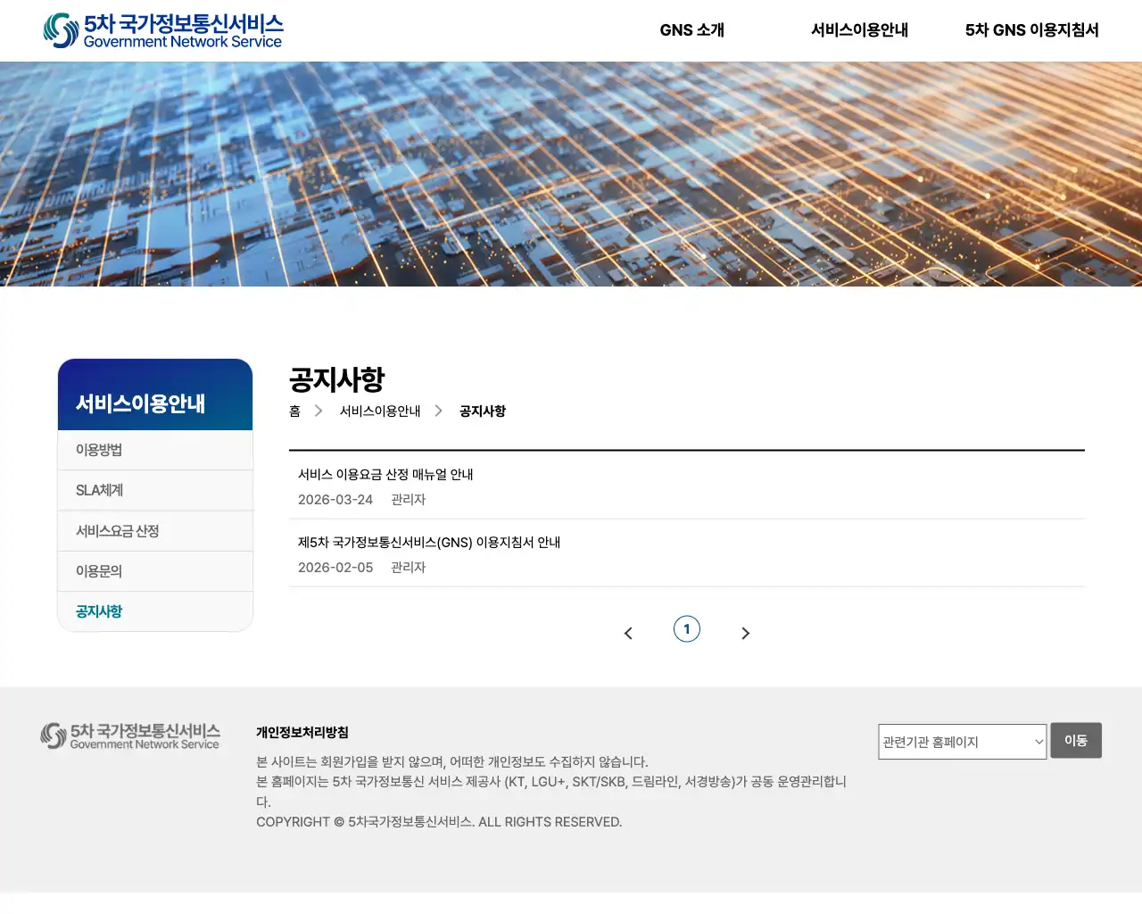This screenshot has width=1142, height=914.
Task: Open the 서비스 이용요금 산정 매뉴얼 notice
Action: (x=386, y=474)
